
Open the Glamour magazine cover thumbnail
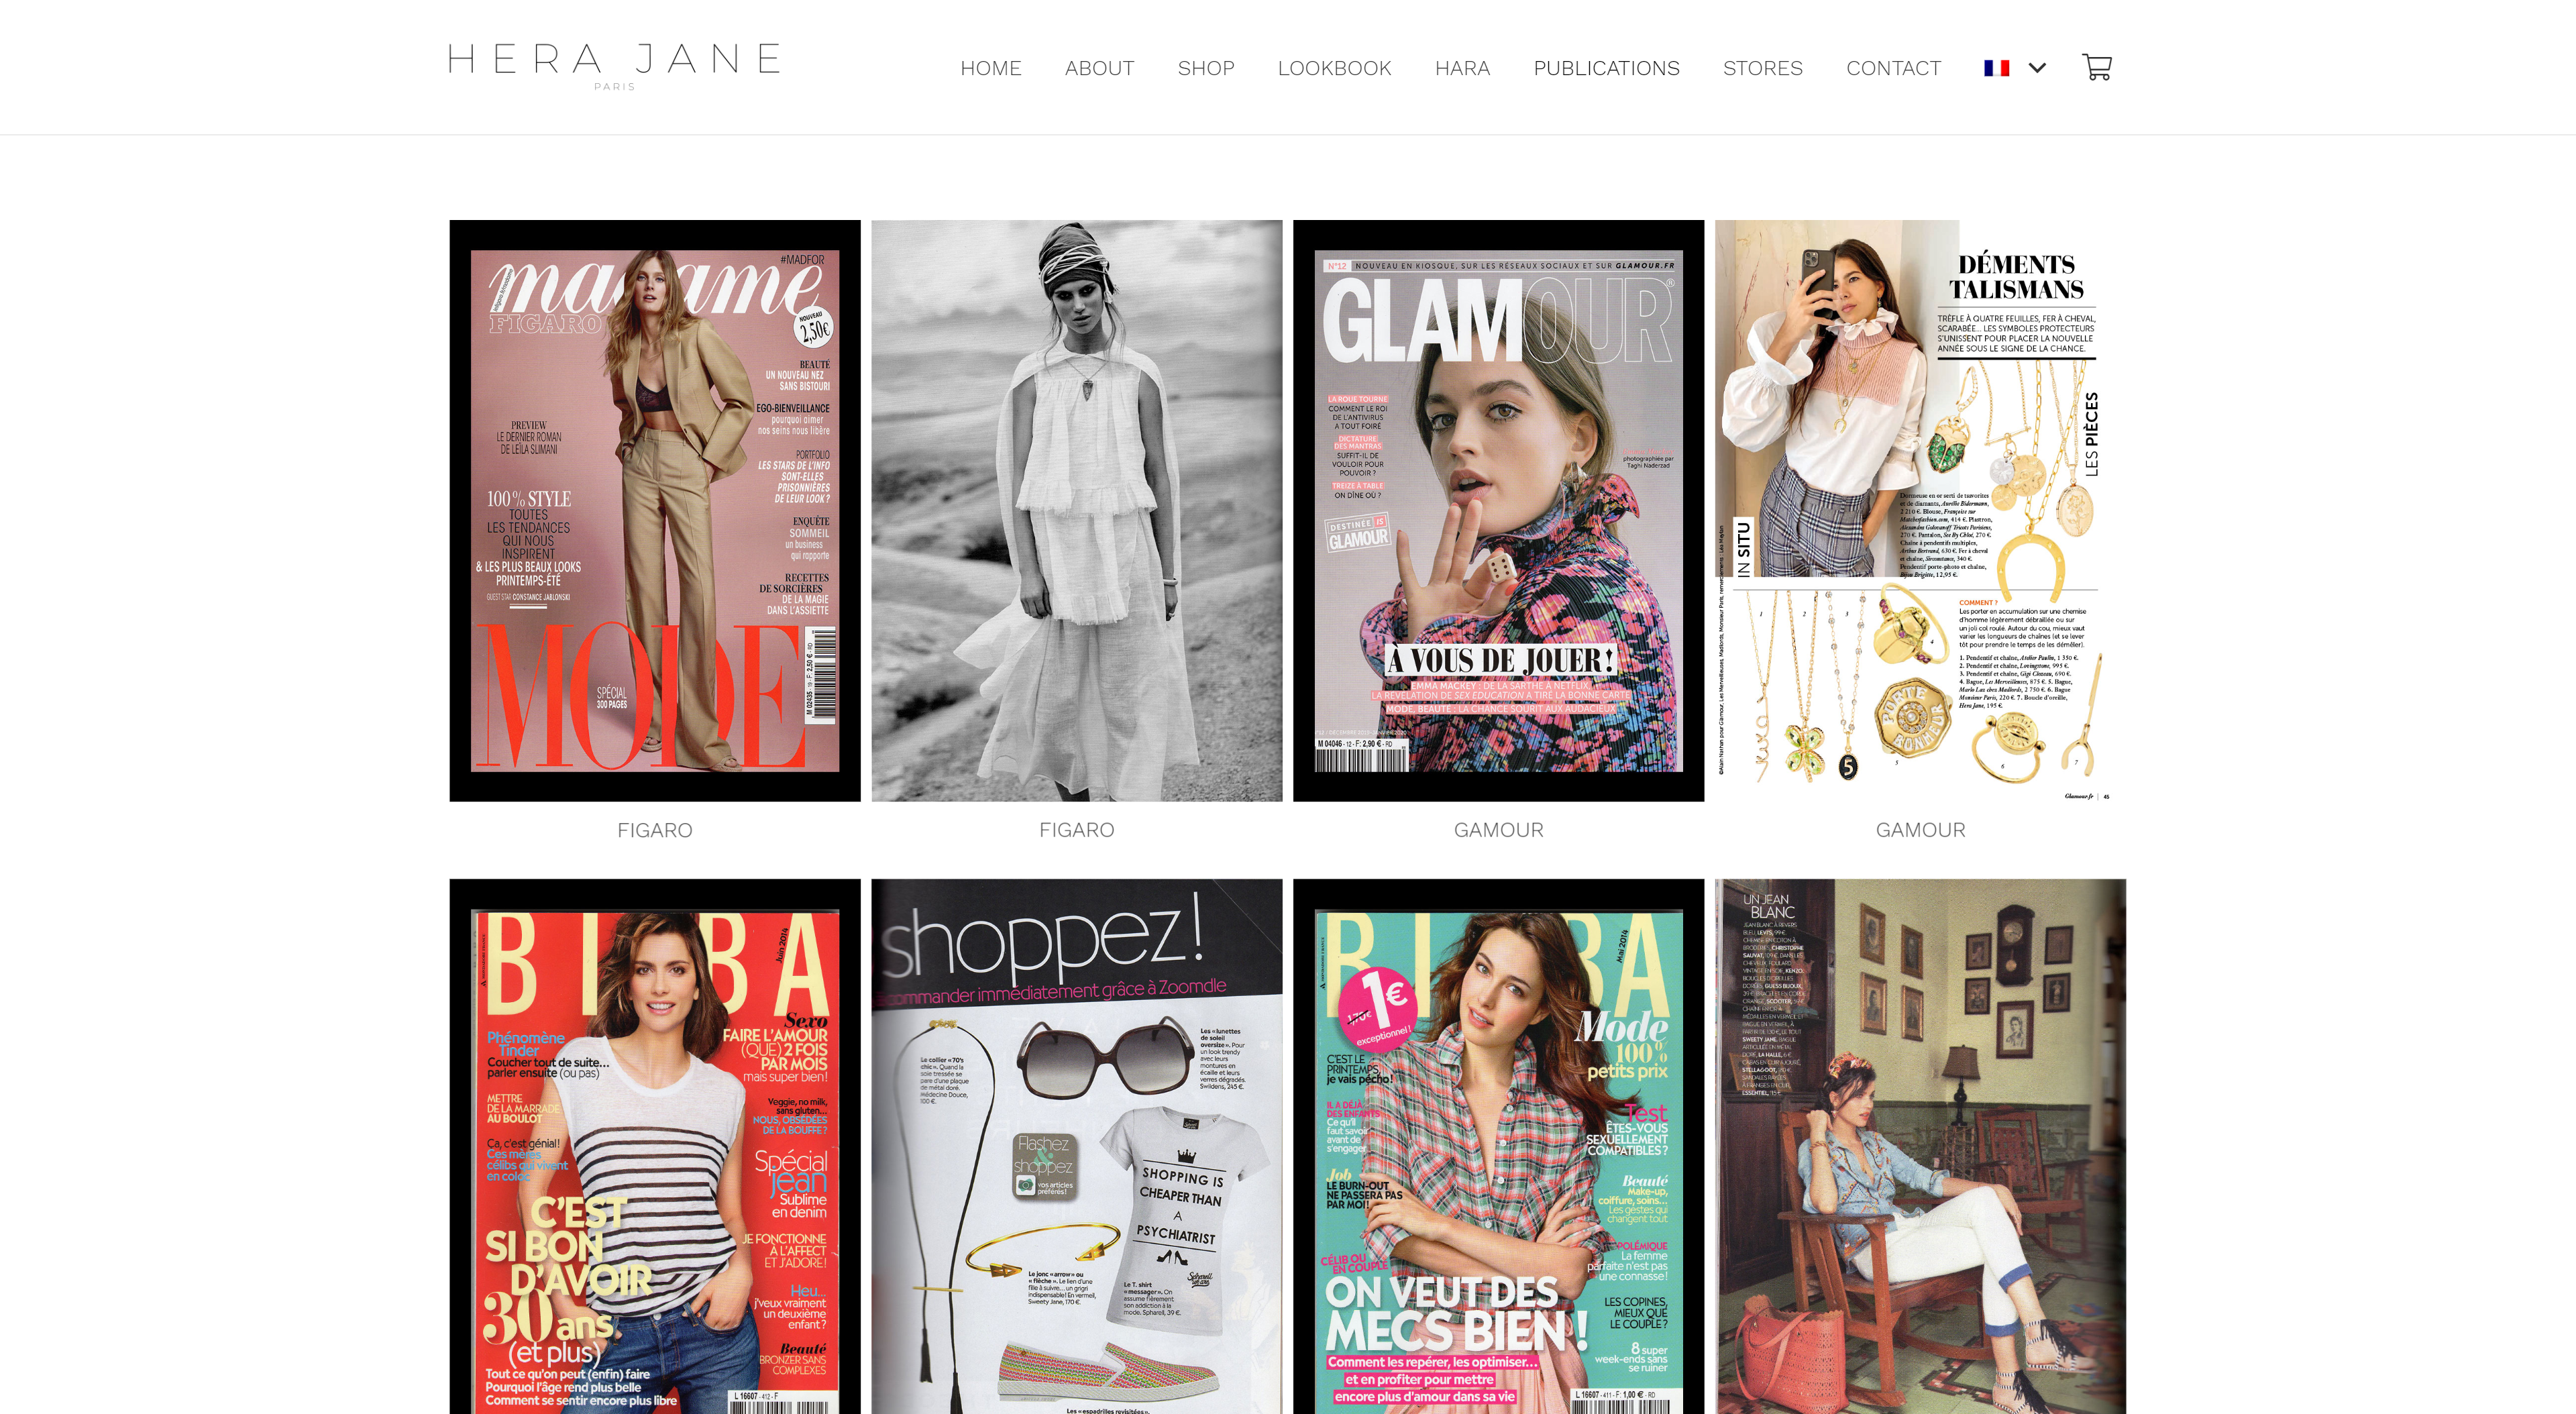tap(1498, 510)
